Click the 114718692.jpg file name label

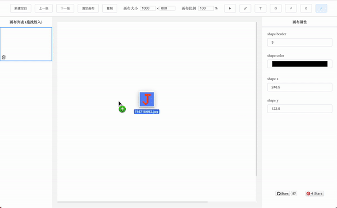click(147, 112)
